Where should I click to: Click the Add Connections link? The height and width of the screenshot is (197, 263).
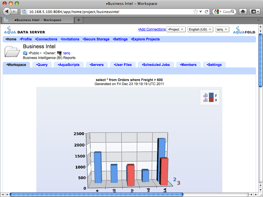tap(152, 29)
